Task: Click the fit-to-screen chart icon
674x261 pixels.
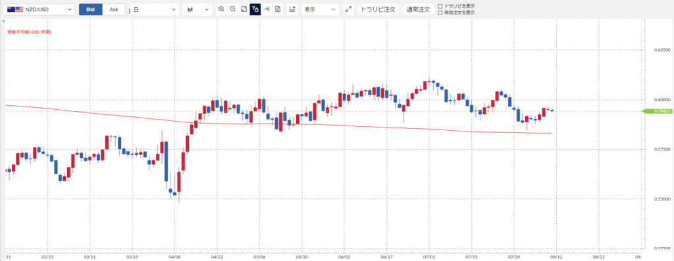Action: (x=244, y=9)
